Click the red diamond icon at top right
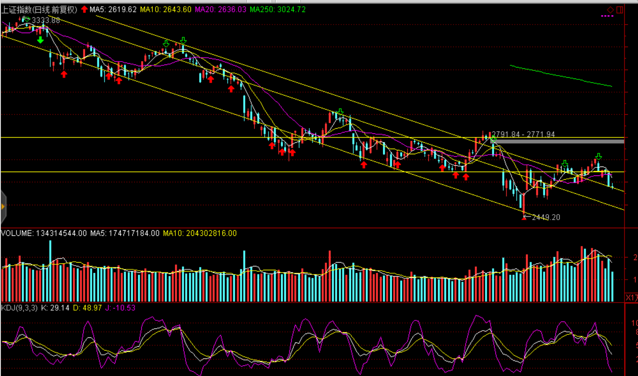This screenshot has width=638, height=376. coord(610,9)
